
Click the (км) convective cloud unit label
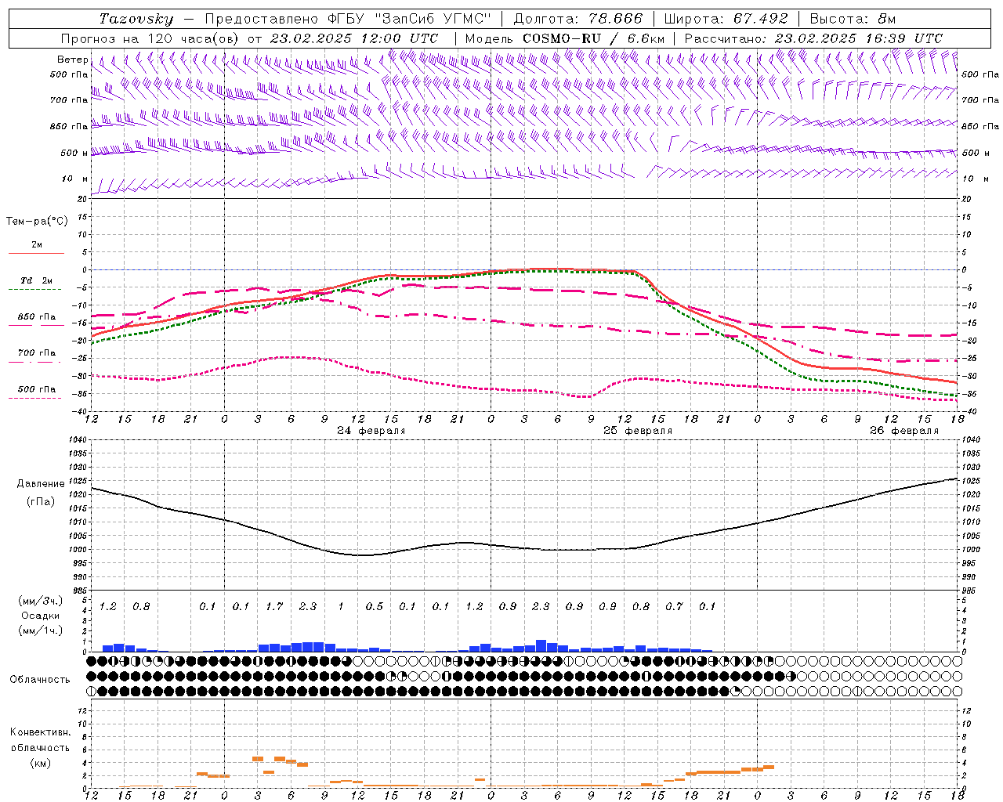pos(40,763)
